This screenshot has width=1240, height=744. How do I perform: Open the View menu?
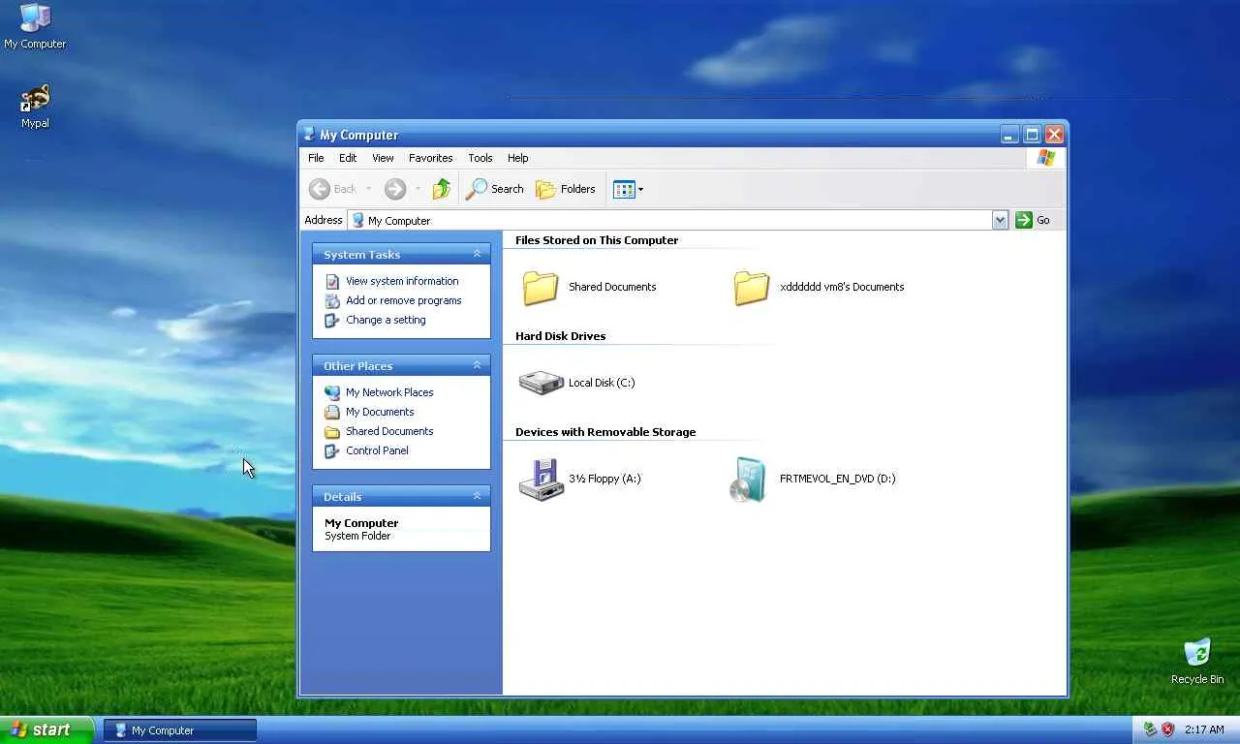pos(383,158)
